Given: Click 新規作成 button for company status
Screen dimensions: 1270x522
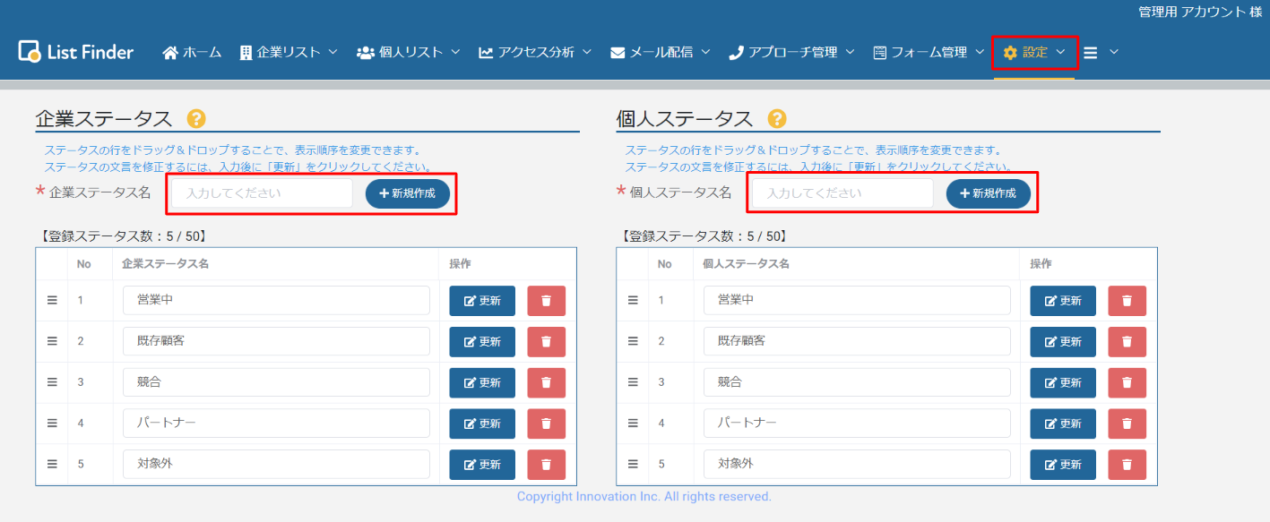Looking at the screenshot, I should 407,193.
